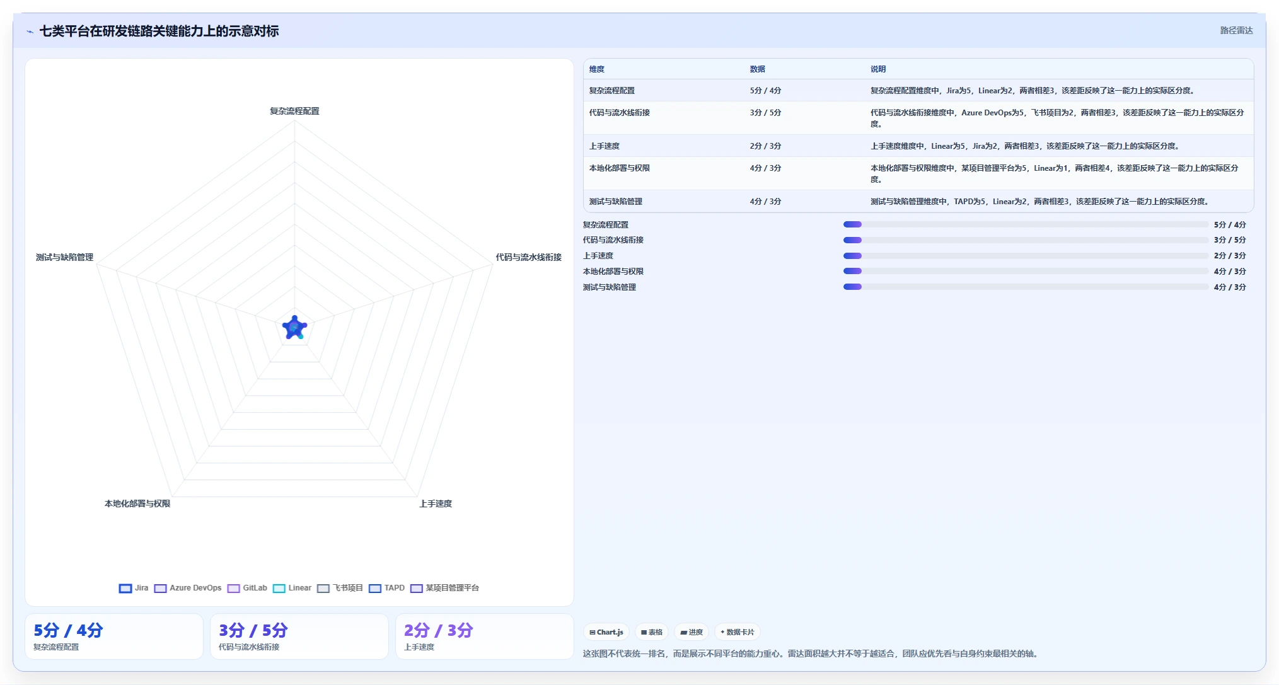Screen dimensions: 1279x685
Task: Click the Jira legend color box
Action: click(125, 588)
